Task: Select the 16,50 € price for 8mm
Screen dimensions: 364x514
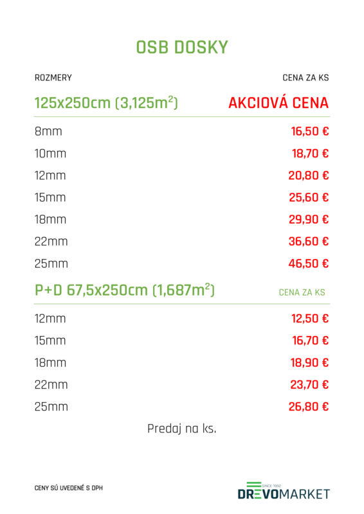Action: click(310, 132)
